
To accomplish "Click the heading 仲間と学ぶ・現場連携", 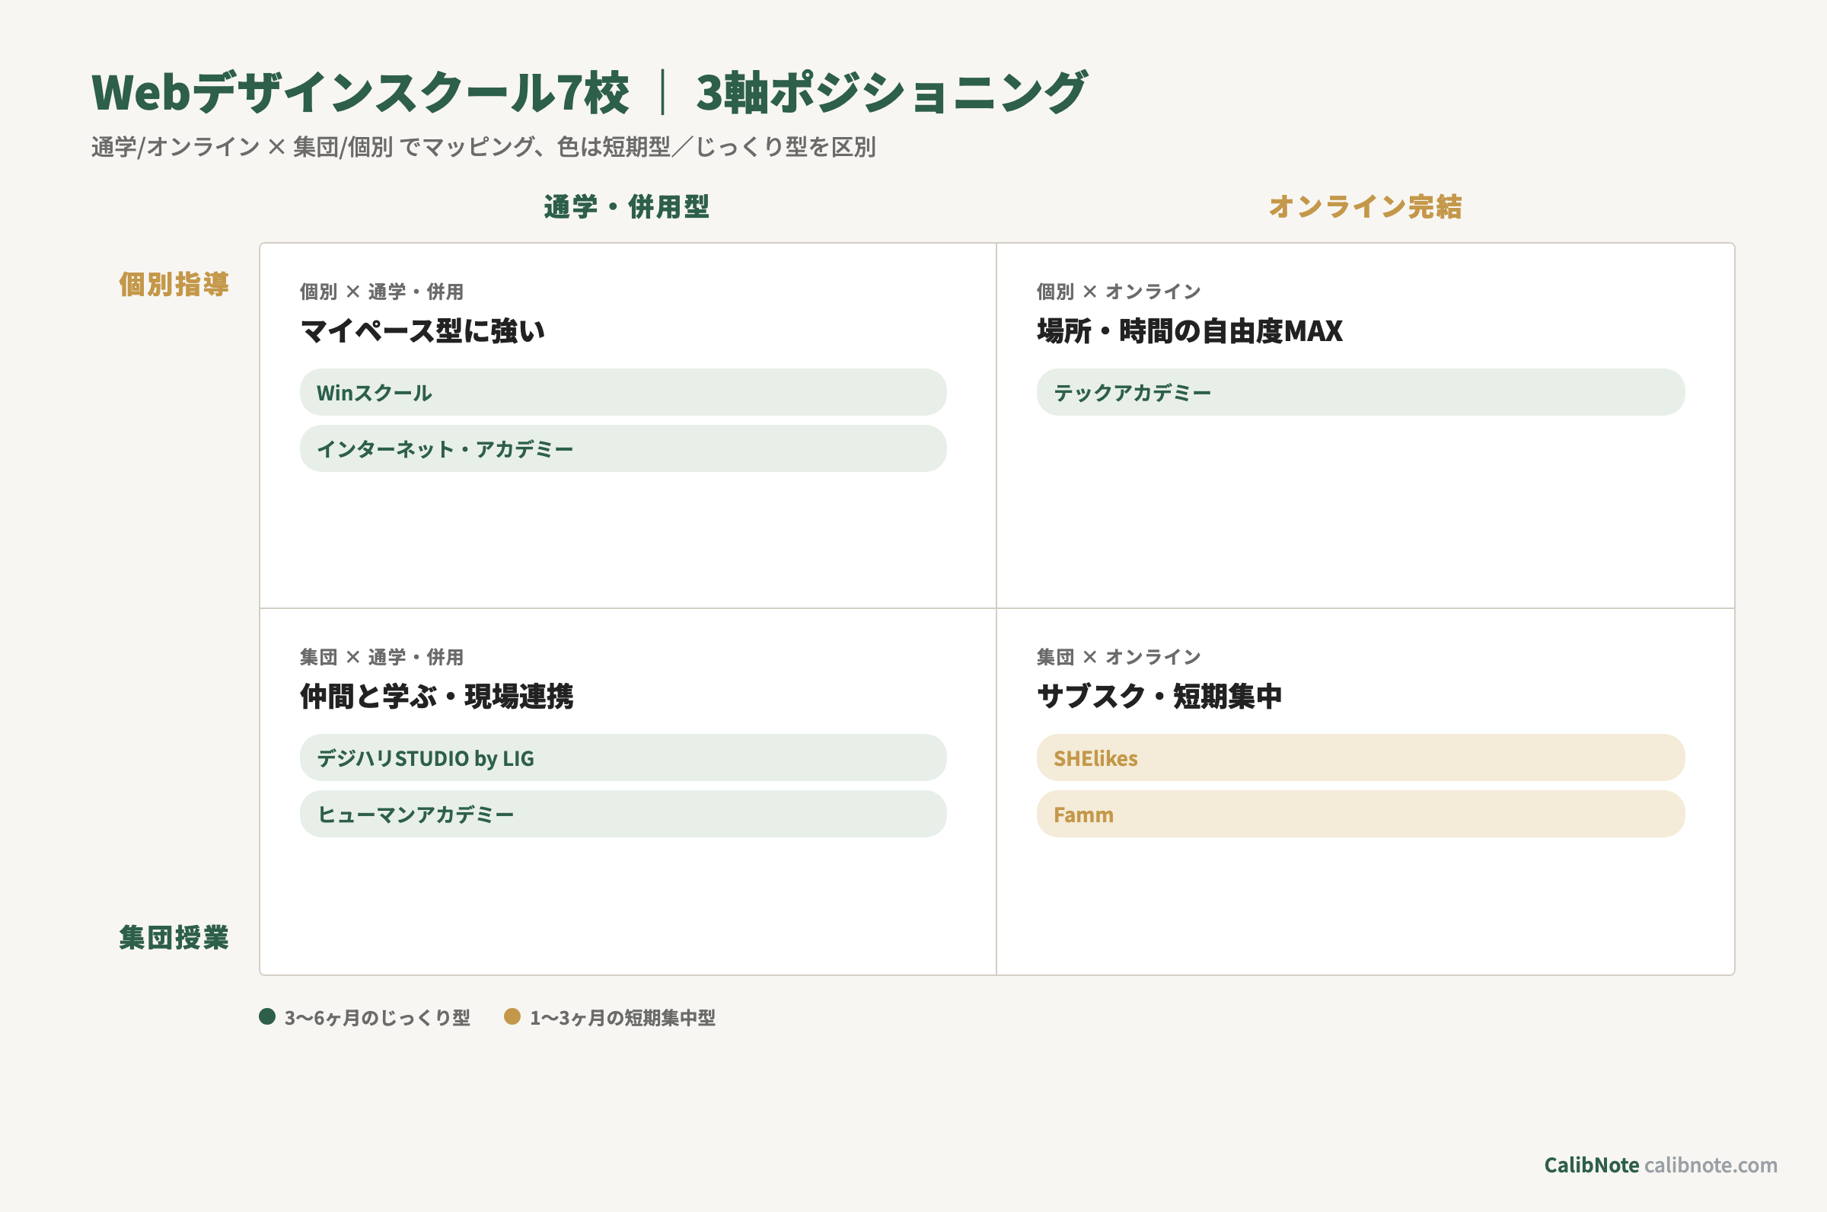I will point(437,697).
